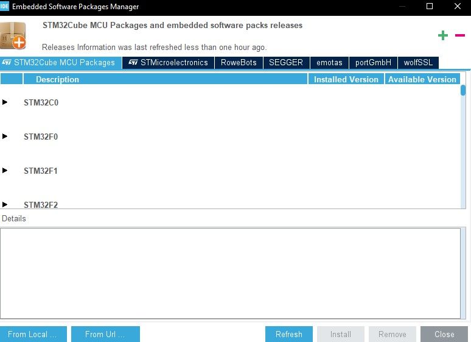Select the STM32F2 row label
Viewport: 471px width, 342px height.
point(41,205)
